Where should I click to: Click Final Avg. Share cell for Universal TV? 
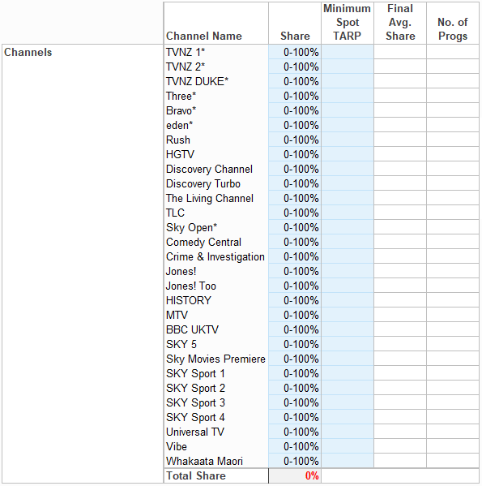(x=400, y=432)
